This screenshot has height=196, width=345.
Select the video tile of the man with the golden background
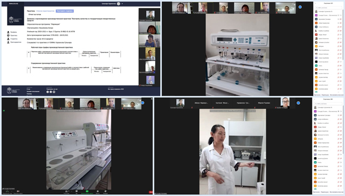pos(150,54)
